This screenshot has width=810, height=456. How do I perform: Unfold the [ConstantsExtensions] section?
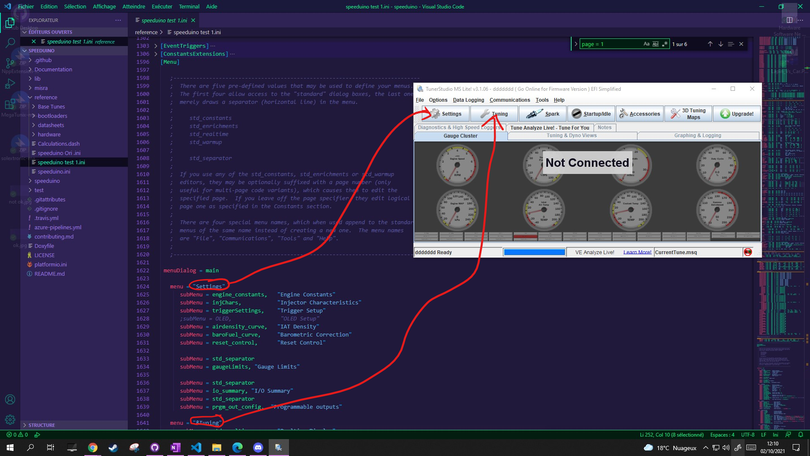coord(156,54)
